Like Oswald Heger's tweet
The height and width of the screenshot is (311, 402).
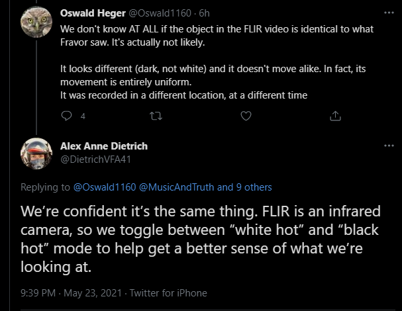(246, 116)
